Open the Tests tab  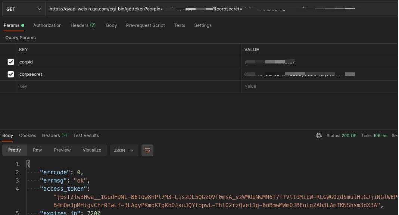[180, 25]
